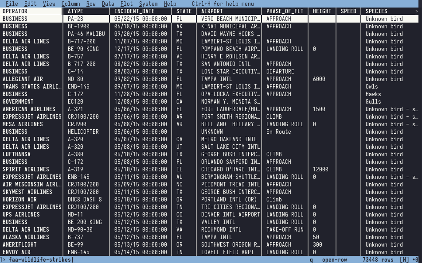The width and height of the screenshot is (422, 263).
Task: Click the KENAI MUNICIPAL AR… airport cell
Action: coord(231,27)
